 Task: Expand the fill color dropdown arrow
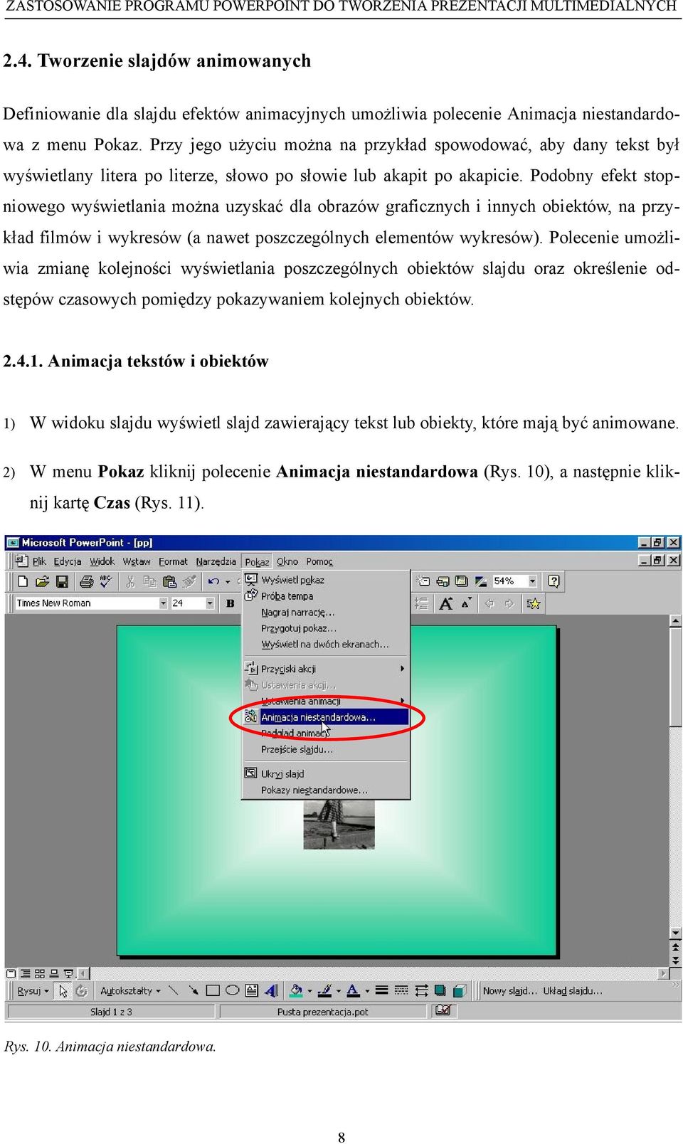coord(309,990)
